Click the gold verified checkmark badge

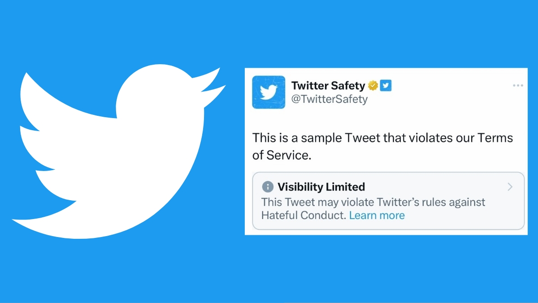coord(373,85)
